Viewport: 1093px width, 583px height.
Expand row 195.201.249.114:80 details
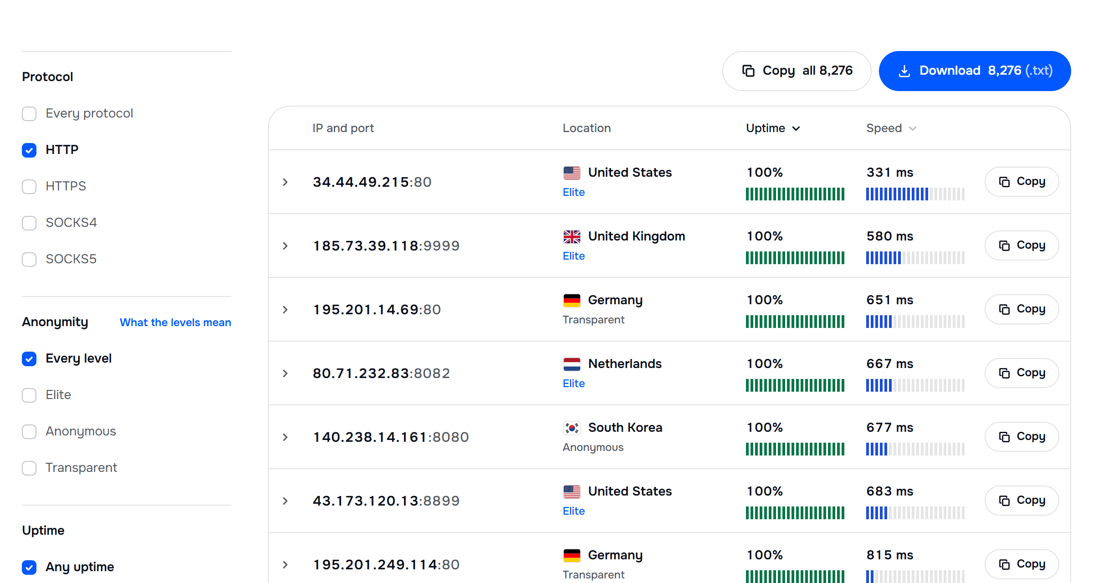[285, 565]
